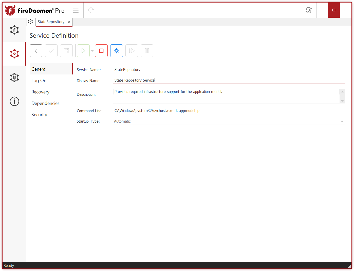Open the Security settings page

pos(39,114)
